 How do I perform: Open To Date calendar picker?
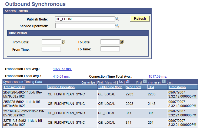(122, 42)
